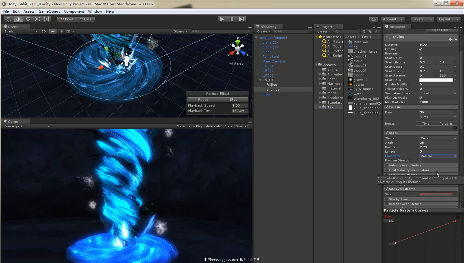464x263 pixels.
Task: Open the Shape type Cone dropdown
Action: (x=438, y=138)
